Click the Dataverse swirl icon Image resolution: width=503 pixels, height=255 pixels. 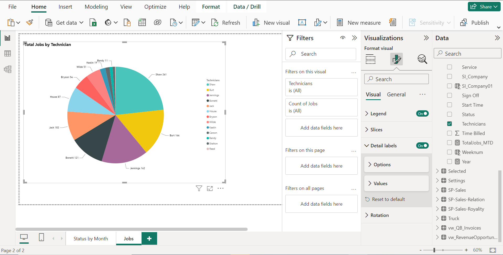[158, 23]
